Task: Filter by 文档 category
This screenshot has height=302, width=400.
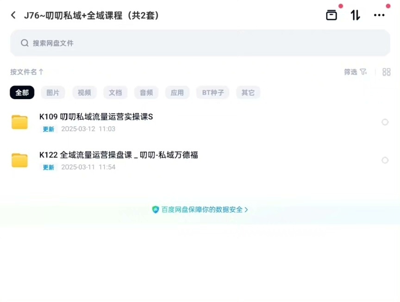Action: tap(115, 93)
